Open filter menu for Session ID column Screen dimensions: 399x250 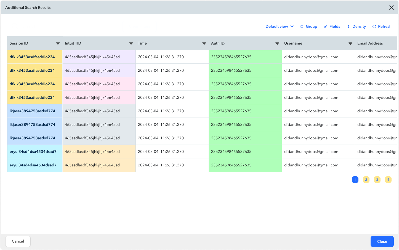pos(58,43)
